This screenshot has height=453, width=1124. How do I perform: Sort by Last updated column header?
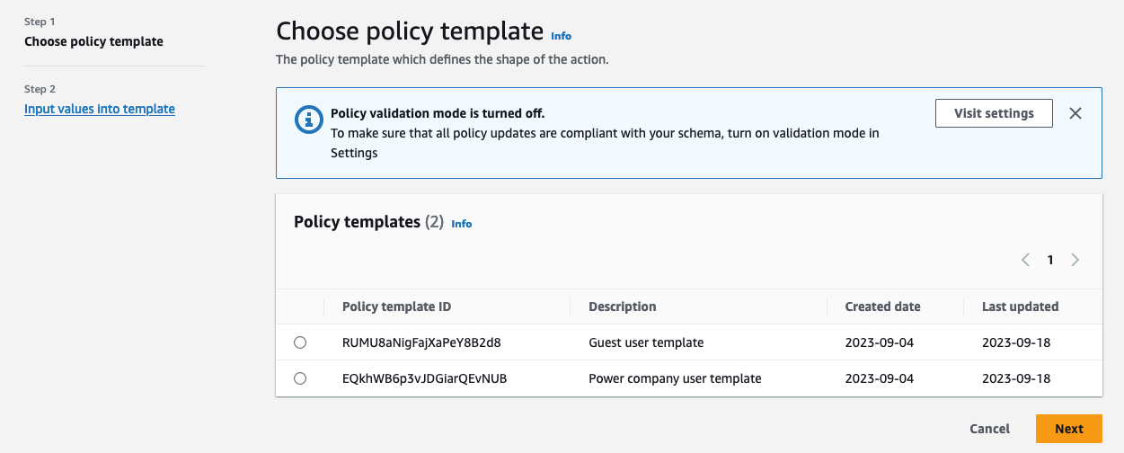[1020, 306]
